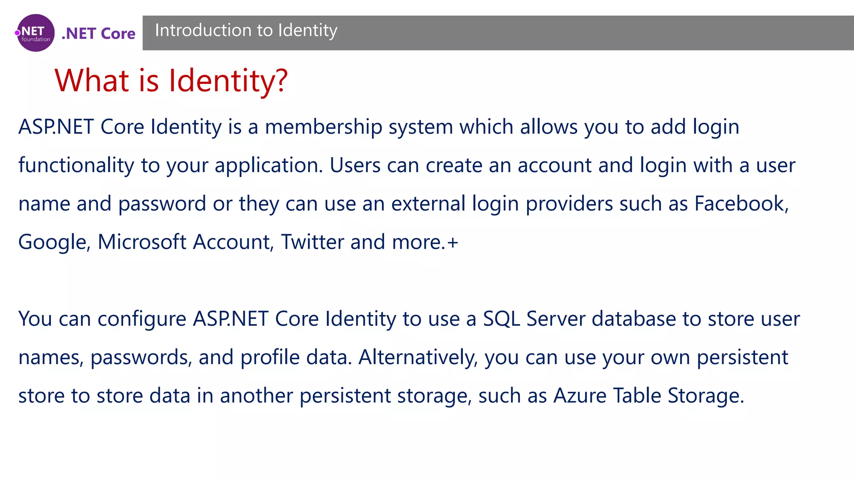The height and width of the screenshot is (480, 854).
Task: Click line starting "name and password or they"
Action: [x=404, y=204]
